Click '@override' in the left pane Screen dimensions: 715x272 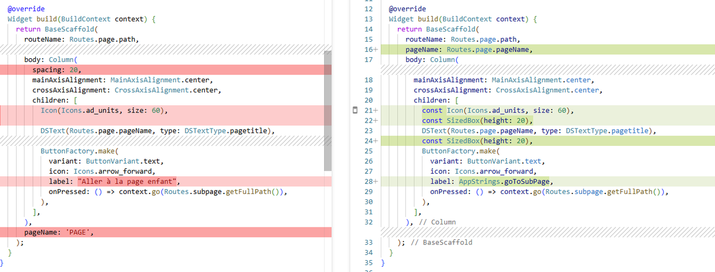click(x=26, y=9)
